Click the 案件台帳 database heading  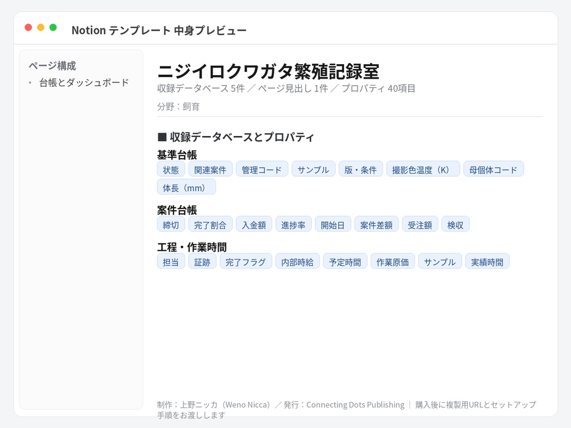click(177, 210)
